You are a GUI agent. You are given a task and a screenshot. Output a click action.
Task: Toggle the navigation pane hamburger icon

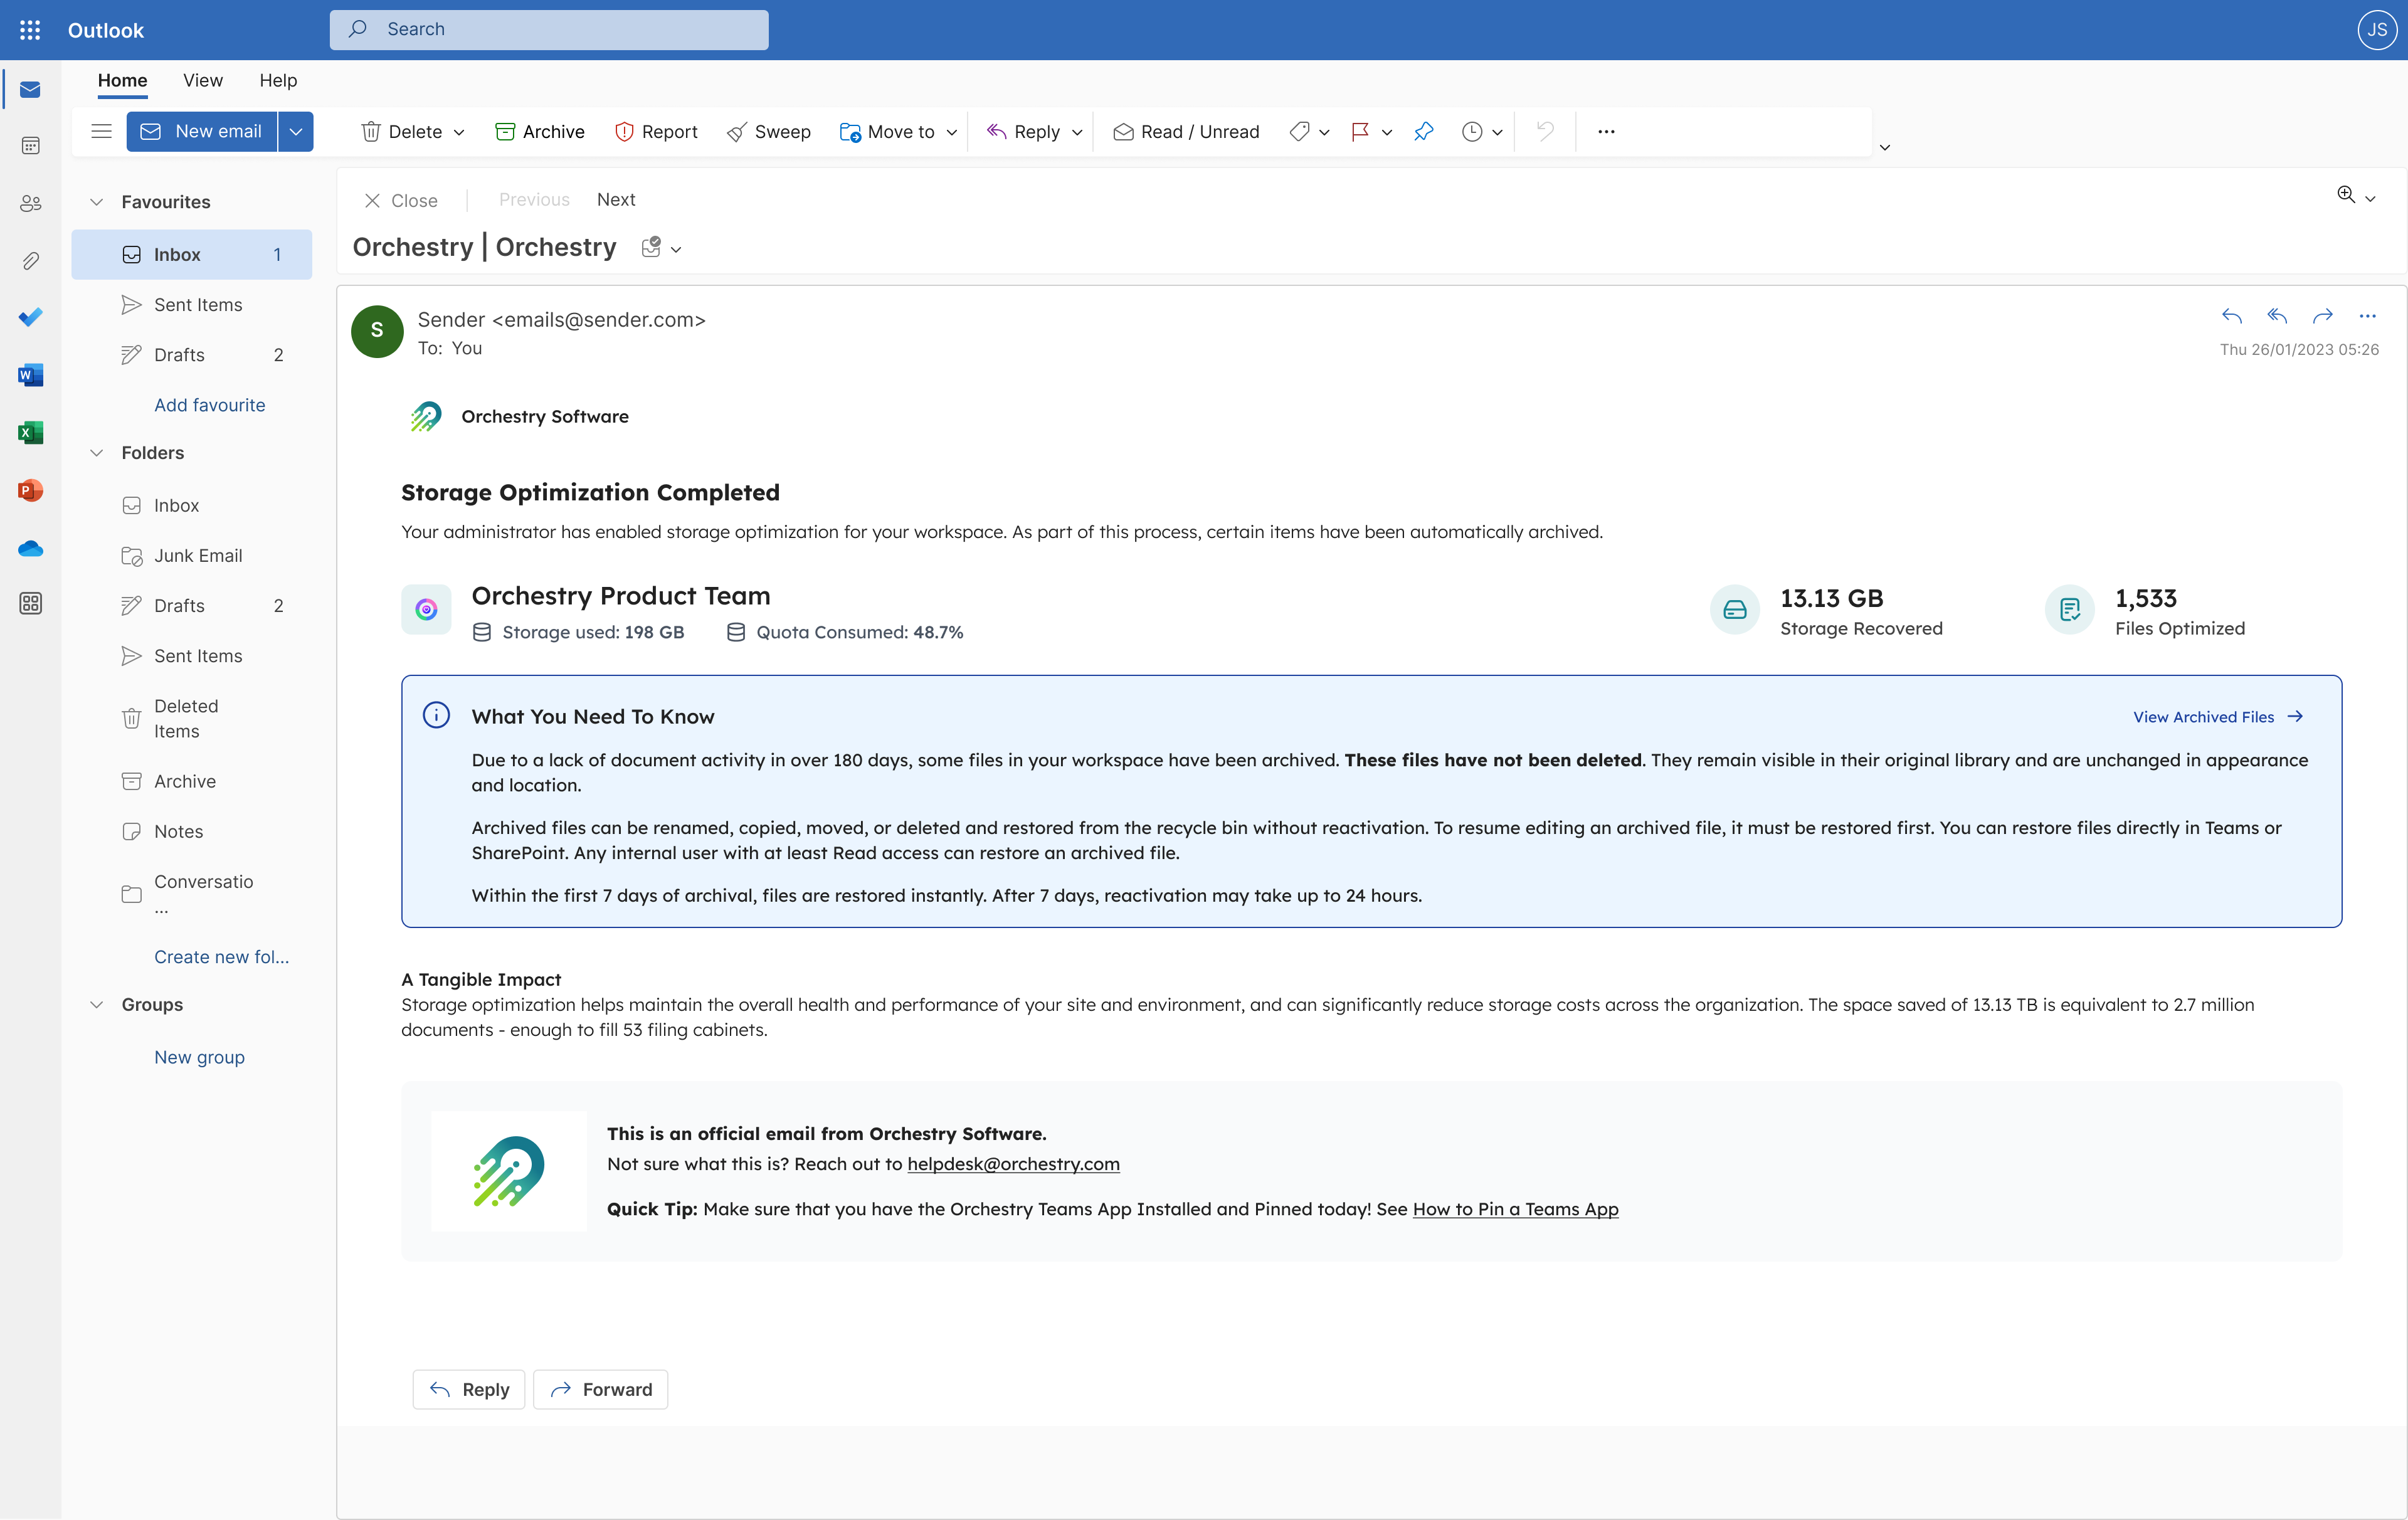pyautogui.click(x=101, y=131)
